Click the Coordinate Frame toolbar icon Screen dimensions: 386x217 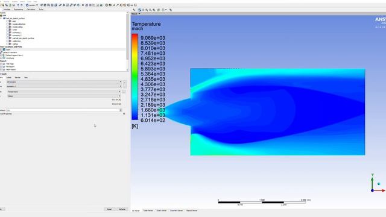(x=64, y=5)
